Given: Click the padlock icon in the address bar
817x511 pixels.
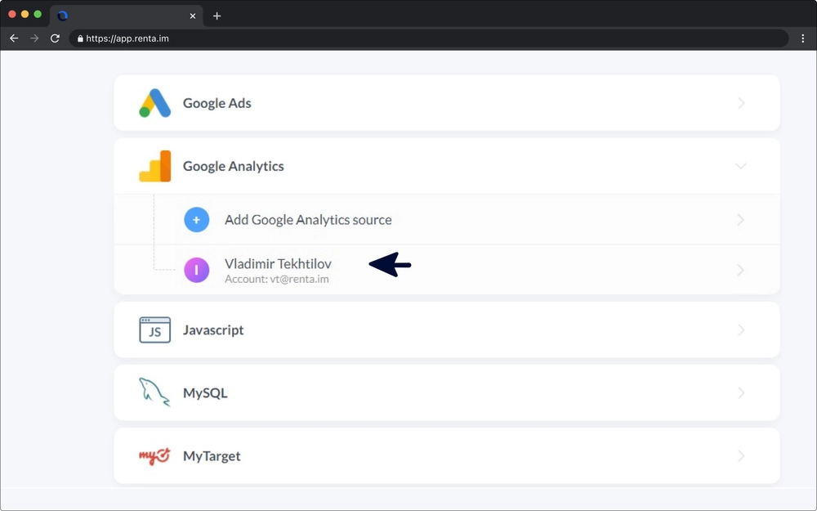Looking at the screenshot, I should (80, 38).
